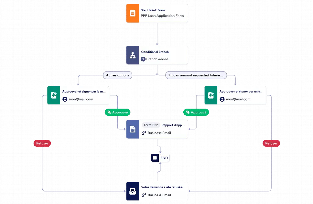313x204 pixels.
Task: Click the dark blue refusal email envelope icon
Action: pyautogui.click(x=133, y=191)
